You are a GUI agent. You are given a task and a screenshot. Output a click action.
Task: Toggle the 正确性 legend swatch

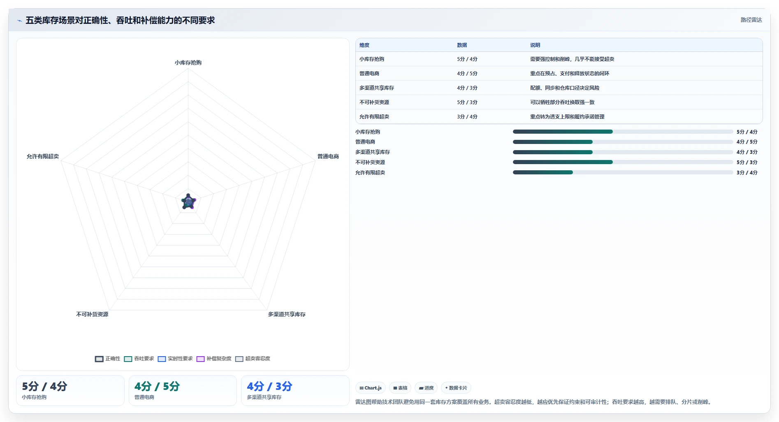click(x=99, y=359)
